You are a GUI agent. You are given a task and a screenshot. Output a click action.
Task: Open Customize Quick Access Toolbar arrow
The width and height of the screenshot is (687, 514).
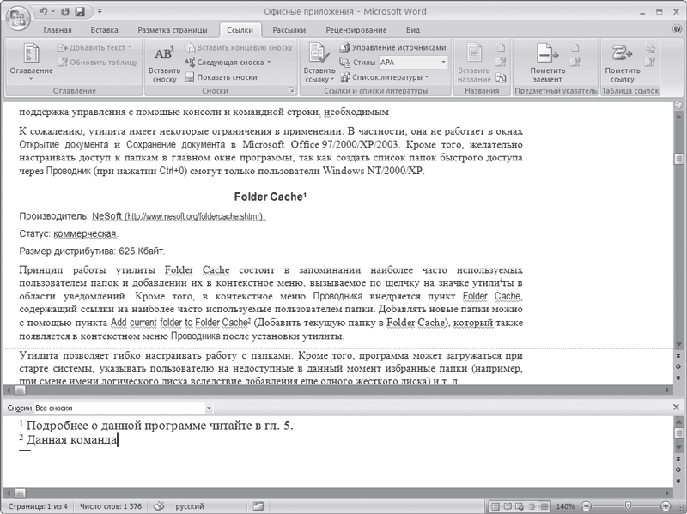pos(100,11)
